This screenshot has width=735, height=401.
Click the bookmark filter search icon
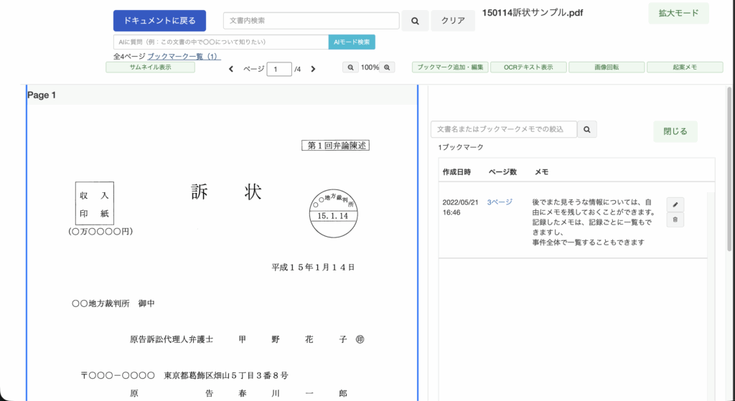(x=587, y=129)
